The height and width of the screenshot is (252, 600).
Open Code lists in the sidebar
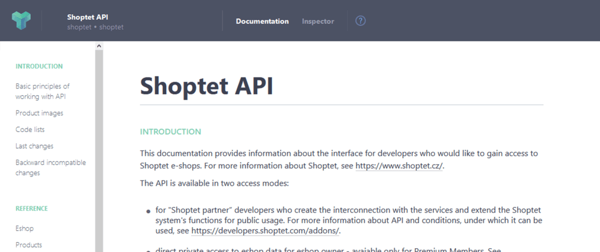pyautogui.click(x=30, y=130)
